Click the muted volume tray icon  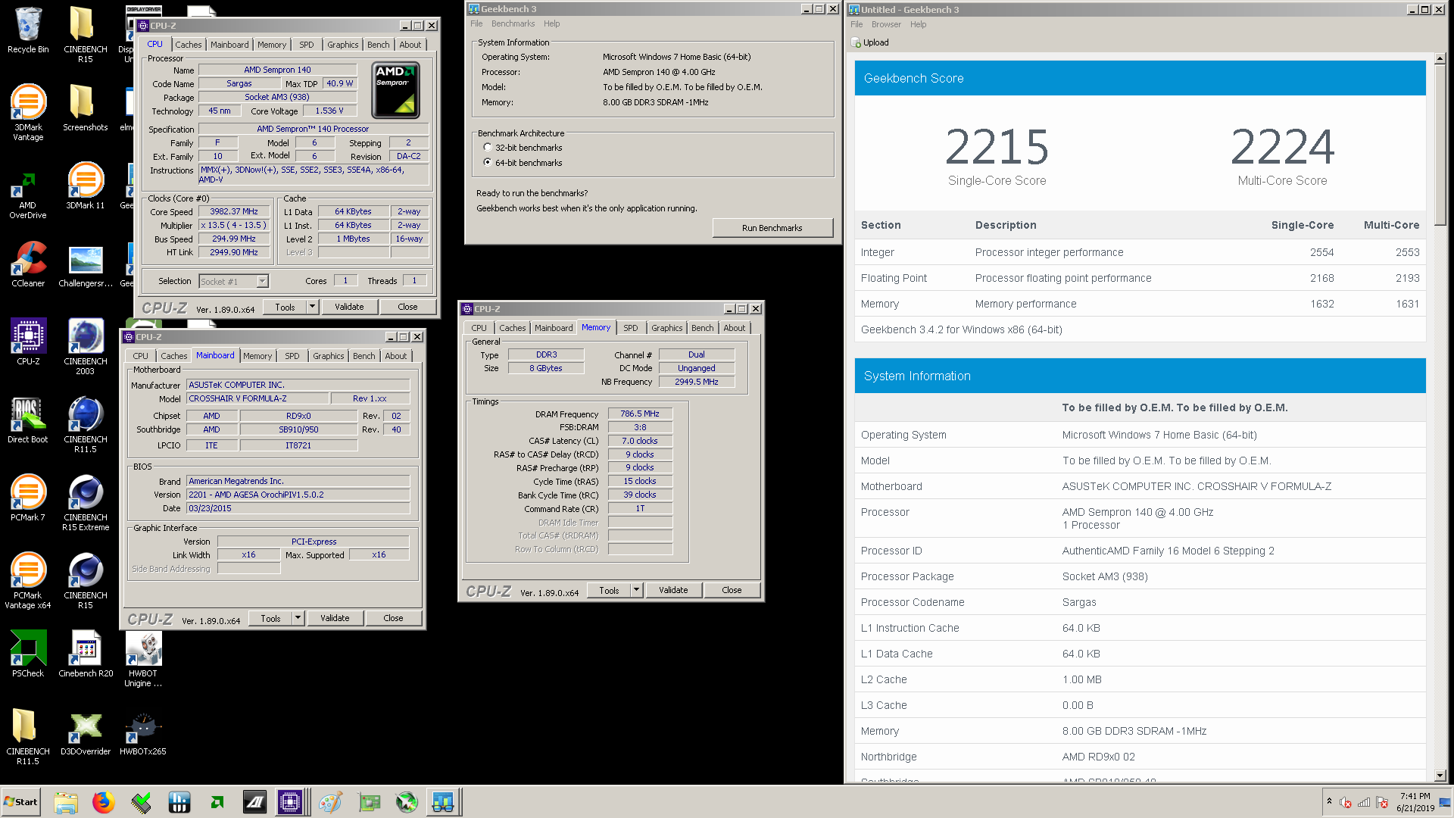click(1346, 802)
